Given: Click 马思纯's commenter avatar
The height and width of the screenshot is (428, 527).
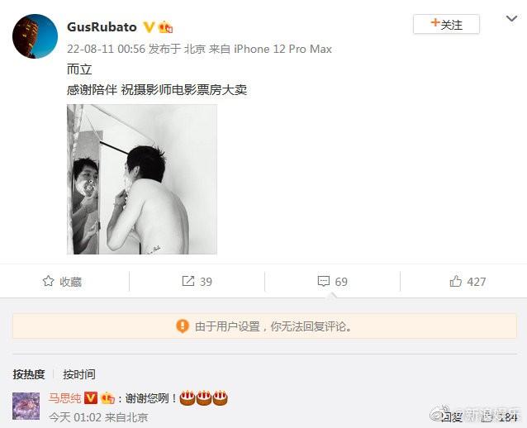Looking at the screenshot, I should pyautogui.click(x=26, y=407).
